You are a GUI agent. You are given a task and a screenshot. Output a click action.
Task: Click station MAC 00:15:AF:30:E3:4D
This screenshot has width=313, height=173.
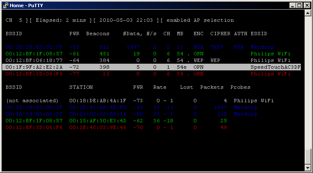[98, 121]
